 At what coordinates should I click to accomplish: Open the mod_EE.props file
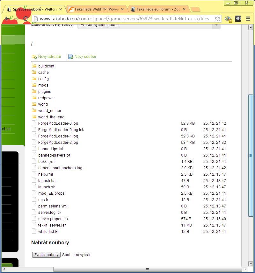point(51,193)
